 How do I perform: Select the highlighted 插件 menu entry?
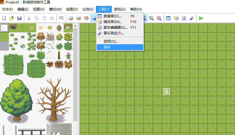click(x=120, y=47)
